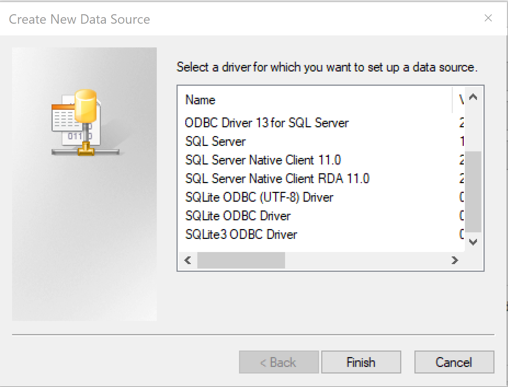The image size is (508, 387).
Task: Select ODBC Driver 13 for SQL Server
Action: (x=266, y=123)
